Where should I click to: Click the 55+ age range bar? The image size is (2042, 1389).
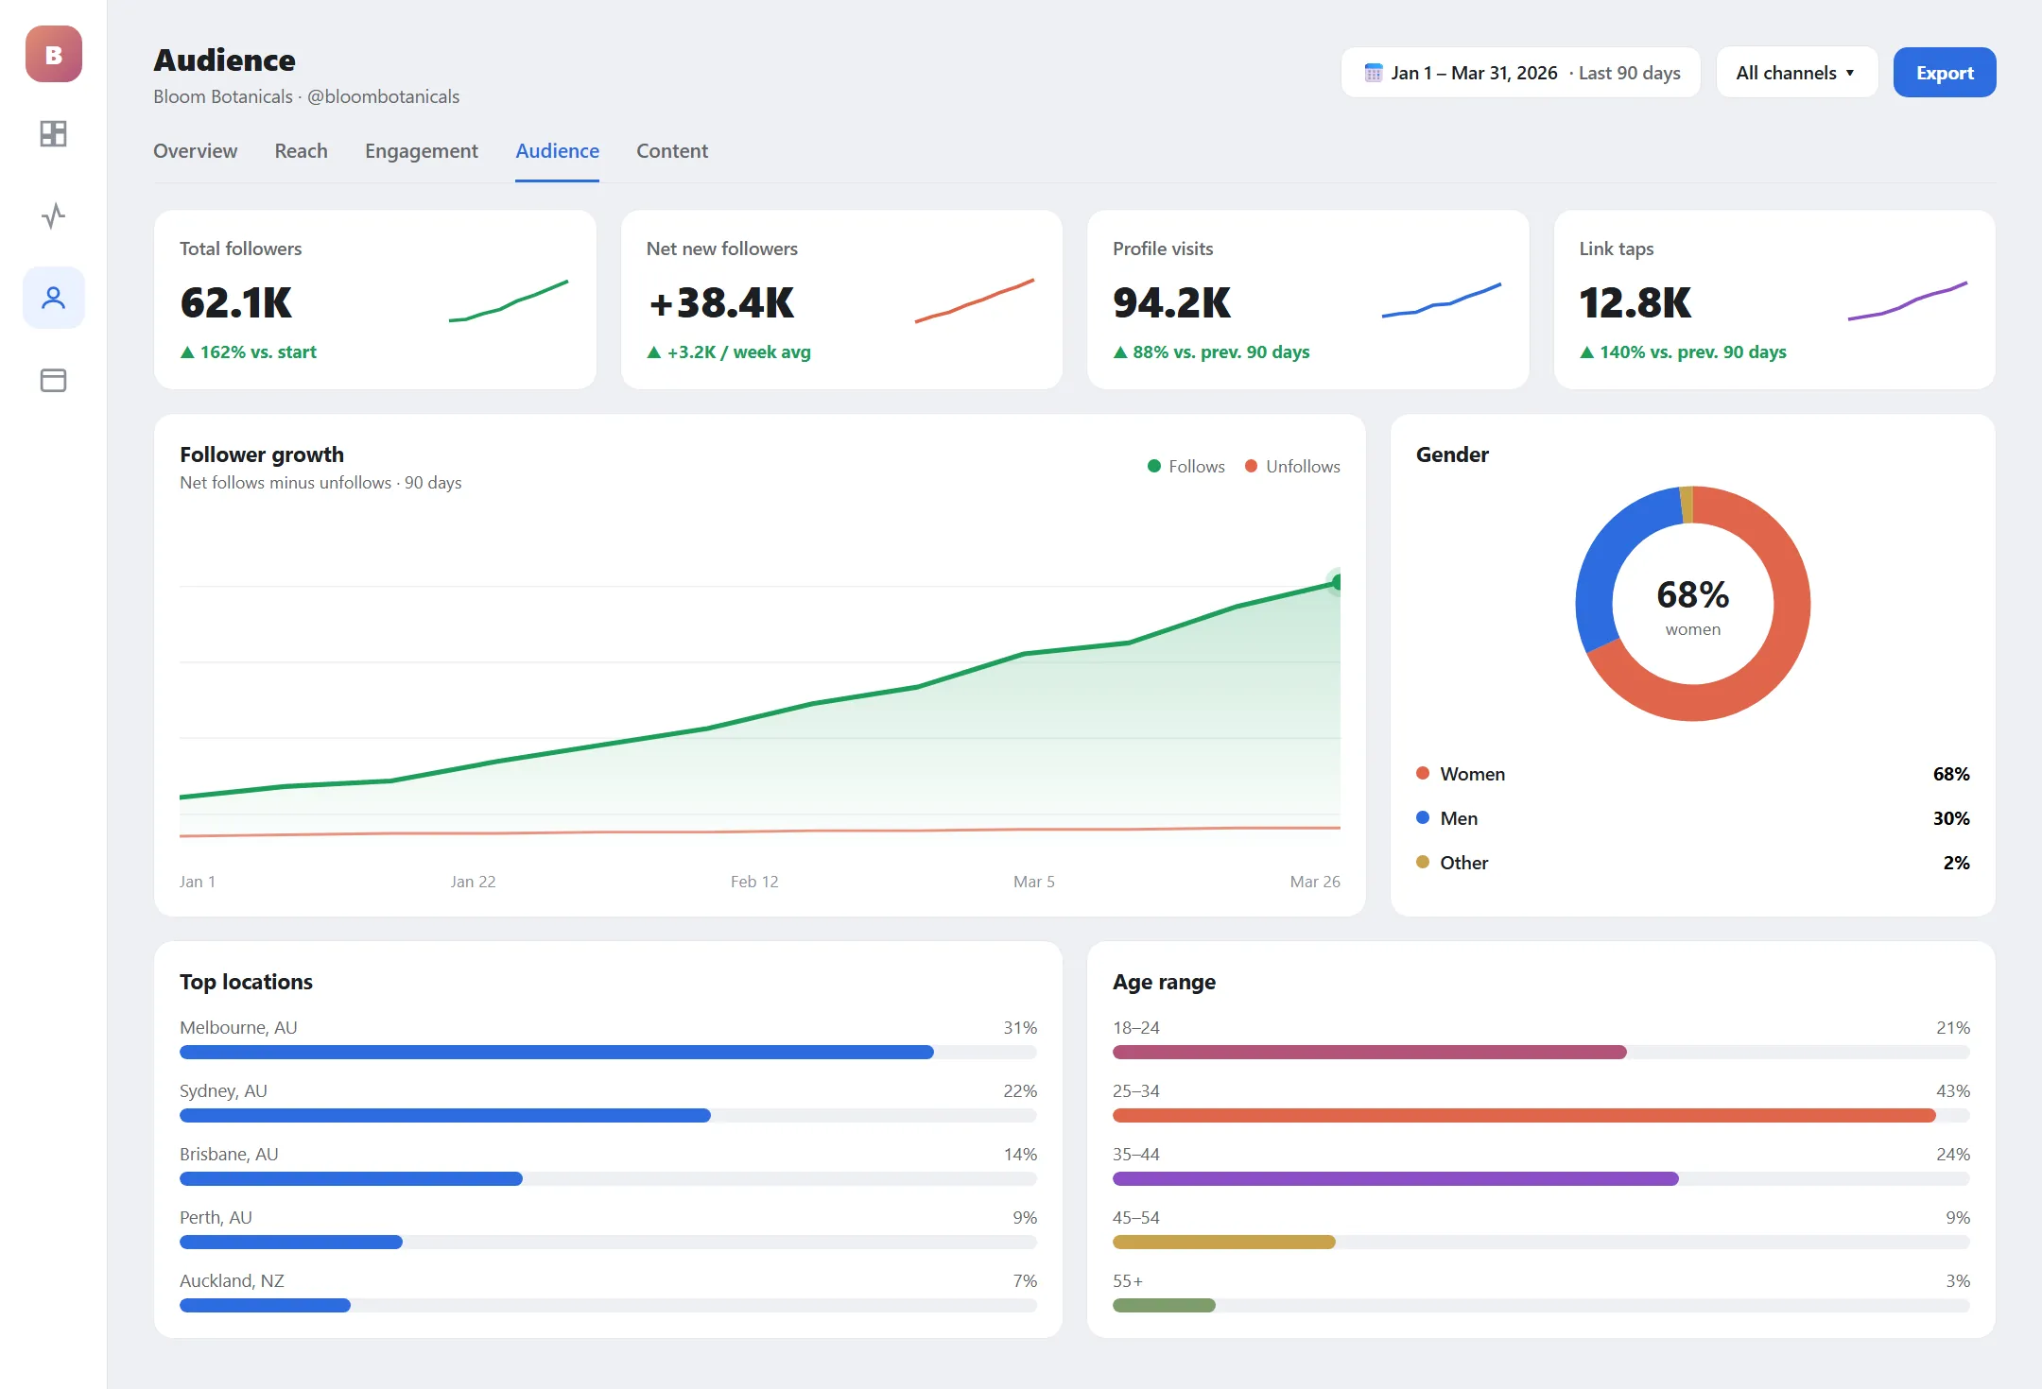pyautogui.click(x=1541, y=1306)
